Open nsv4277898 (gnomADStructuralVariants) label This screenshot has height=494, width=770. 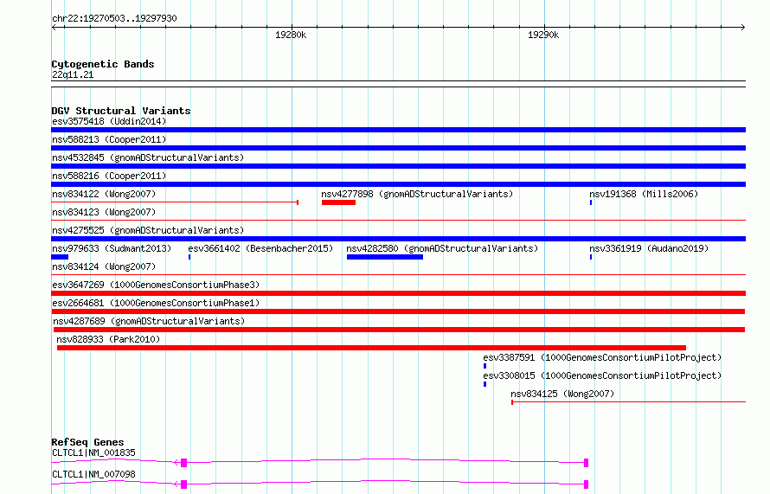click(417, 194)
